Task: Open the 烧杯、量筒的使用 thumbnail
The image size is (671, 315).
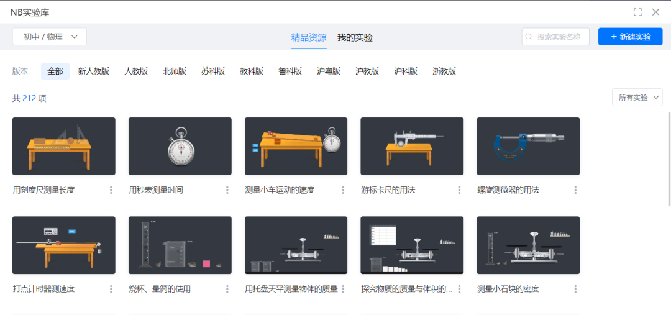Action: pos(180,245)
